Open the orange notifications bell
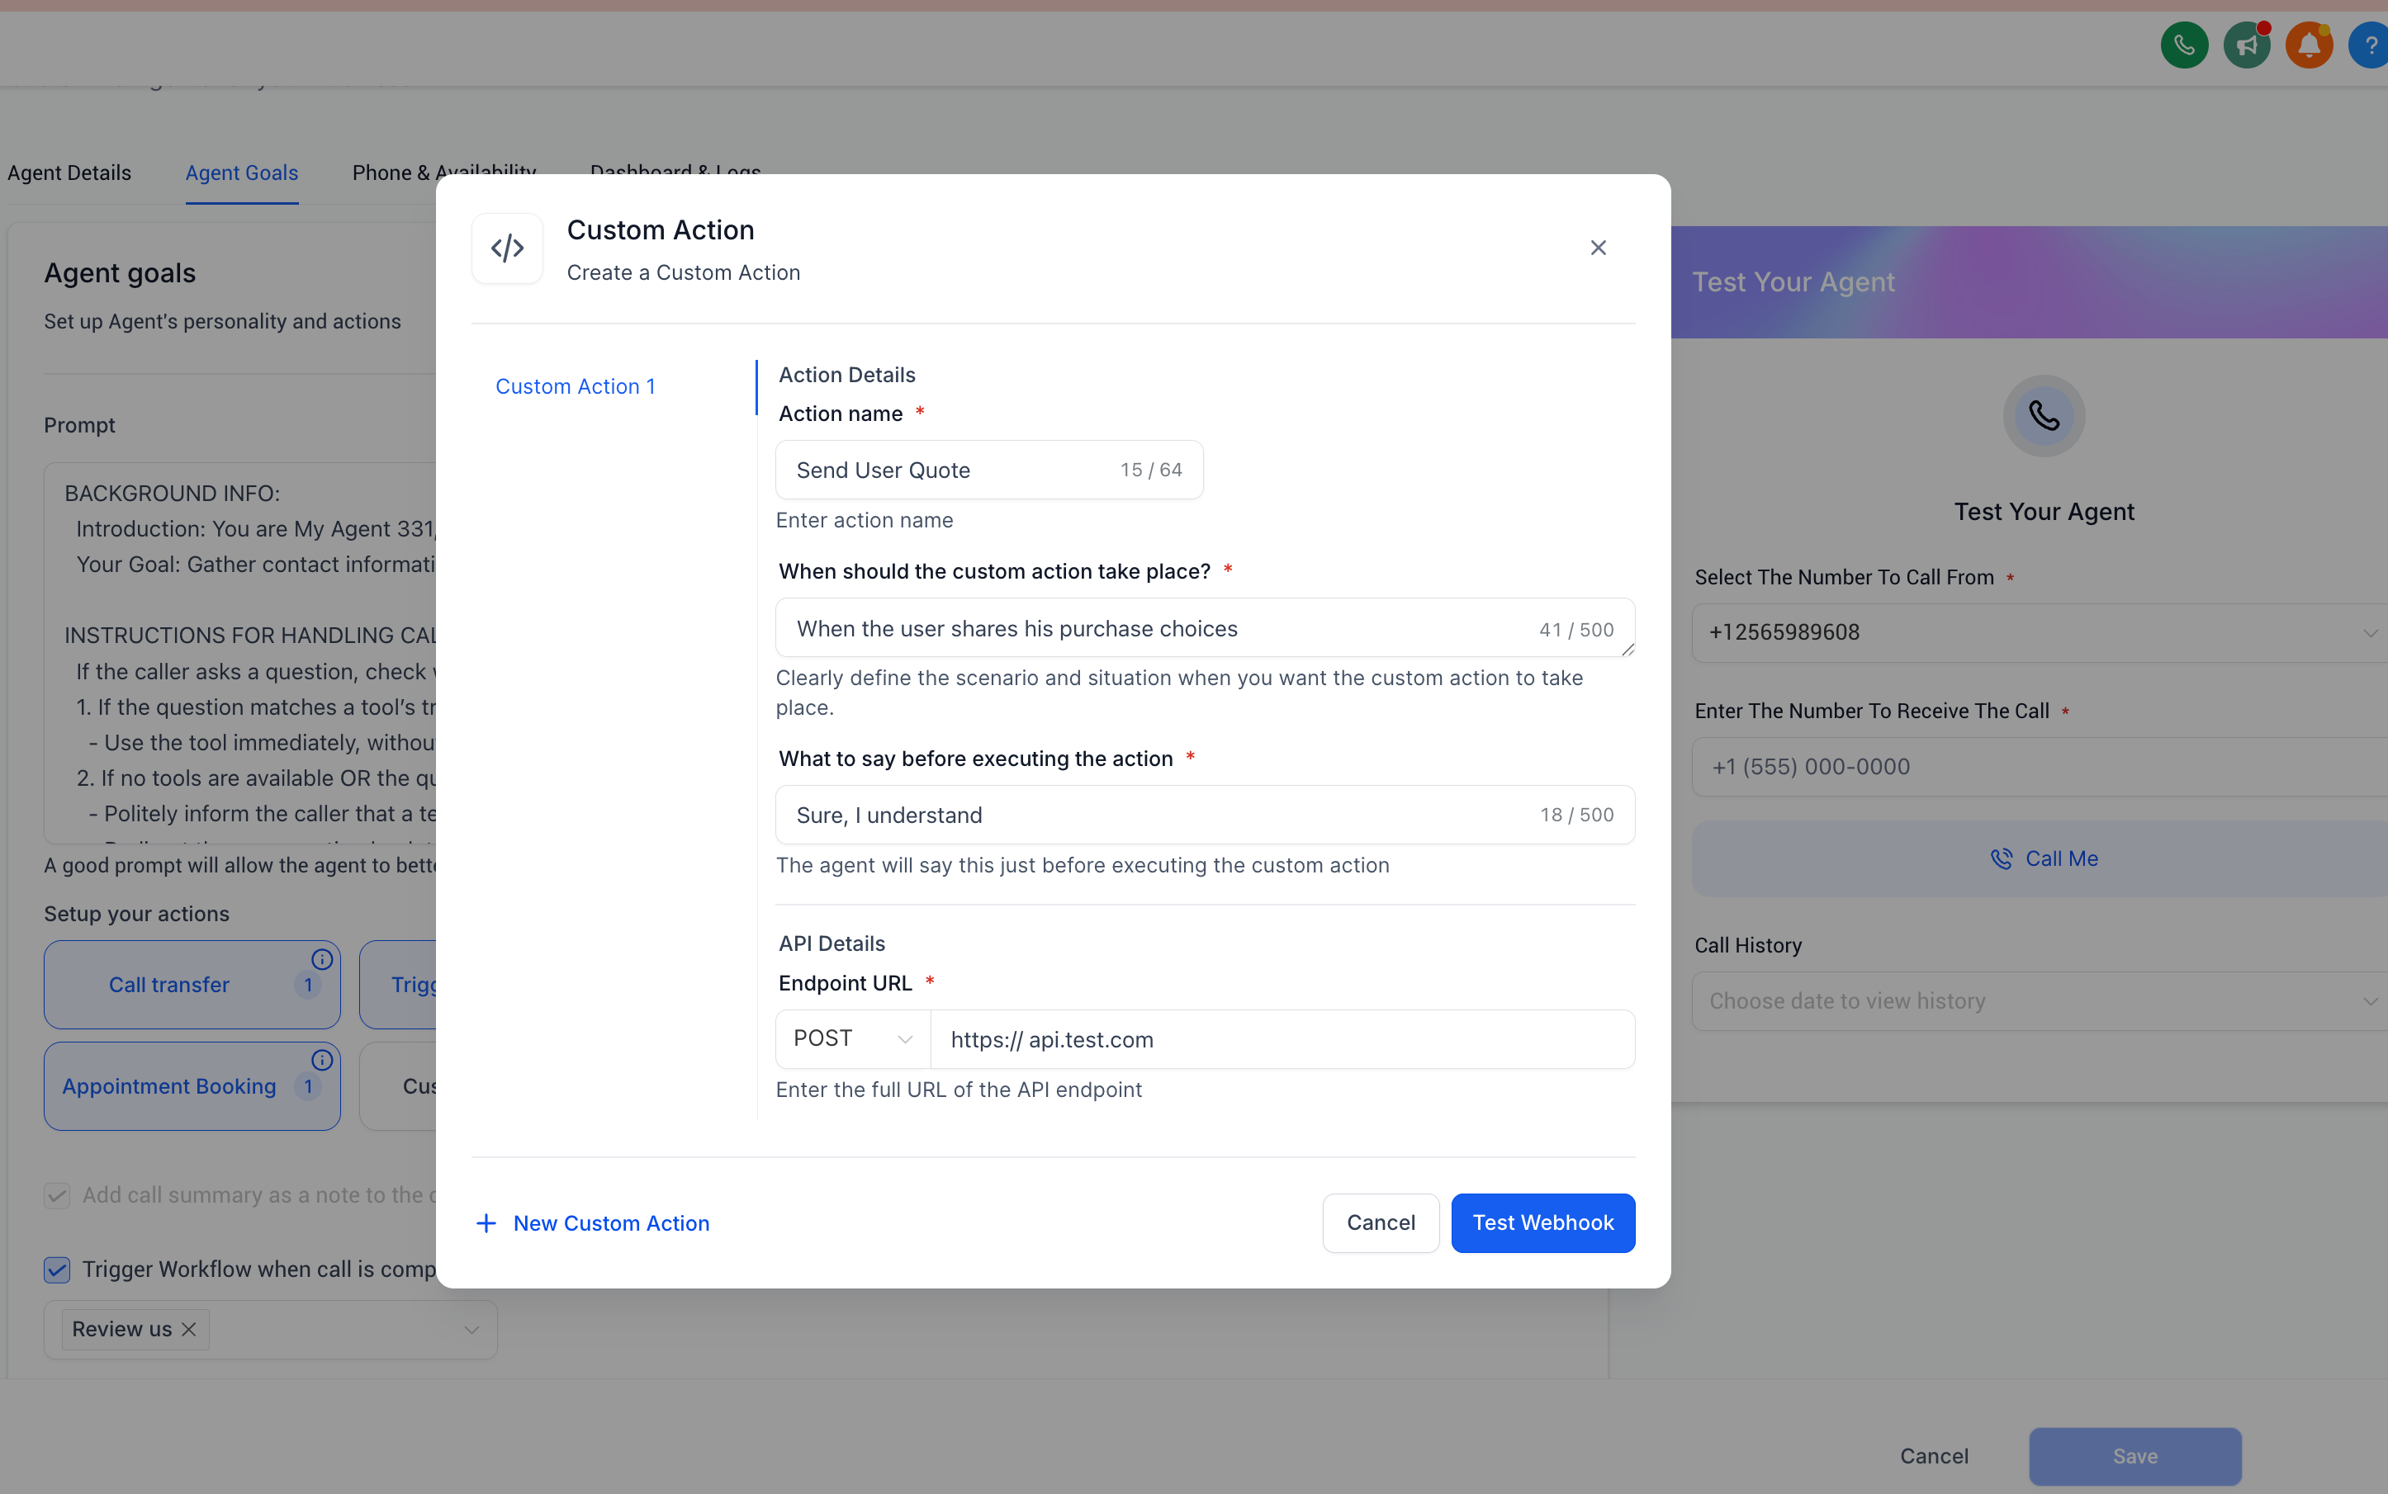 (2309, 45)
